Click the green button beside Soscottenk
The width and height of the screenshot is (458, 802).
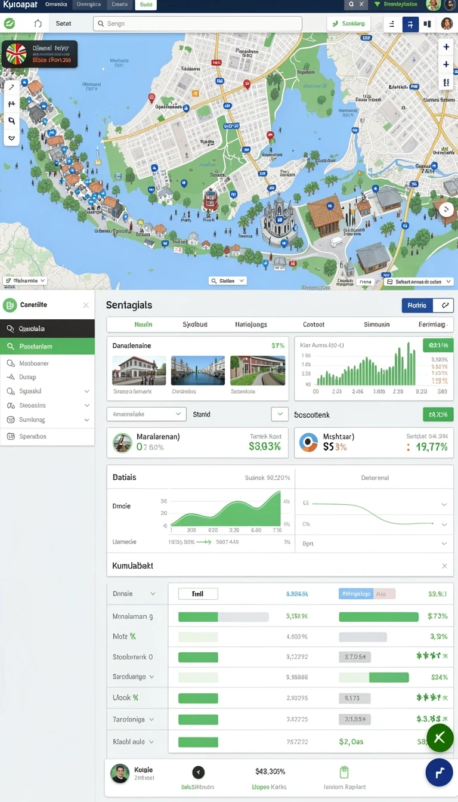tap(438, 414)
